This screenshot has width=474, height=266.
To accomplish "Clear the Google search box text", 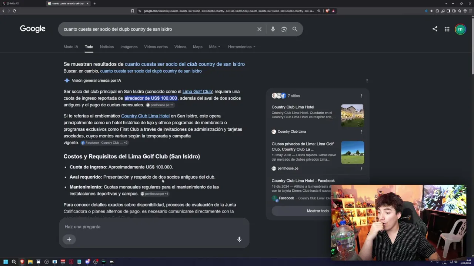I will pyautogui.click(x=259, y=29).
